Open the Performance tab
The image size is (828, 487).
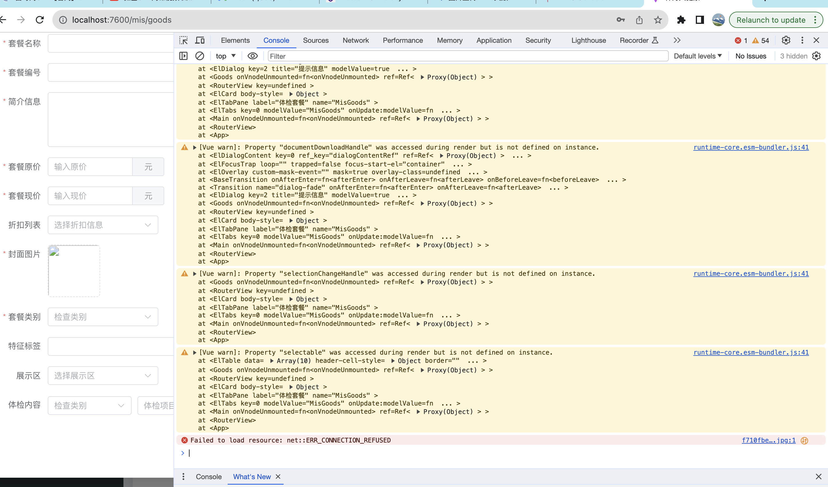coord(403,40)
